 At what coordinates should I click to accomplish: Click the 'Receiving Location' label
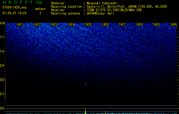(66, 7)
